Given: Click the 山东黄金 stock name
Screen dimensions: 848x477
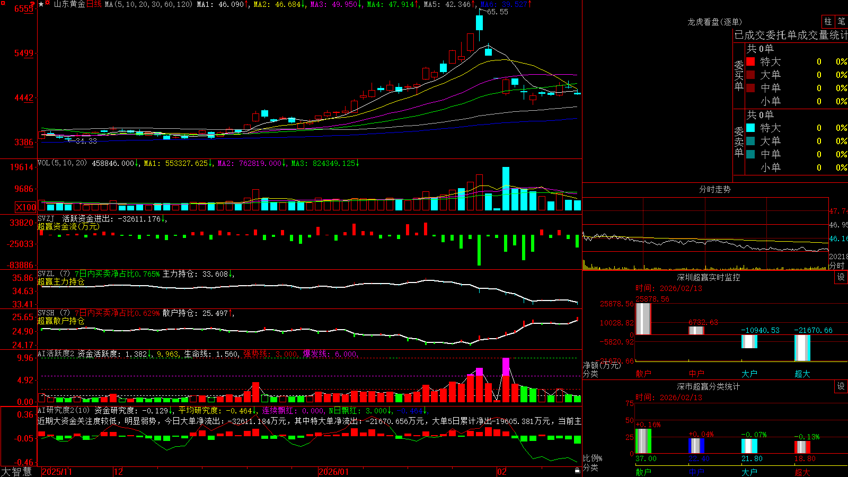Looking at the screenshot, I should tap(69, 4).
